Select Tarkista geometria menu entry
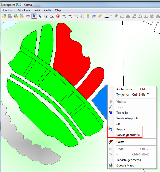 [132, 160]
